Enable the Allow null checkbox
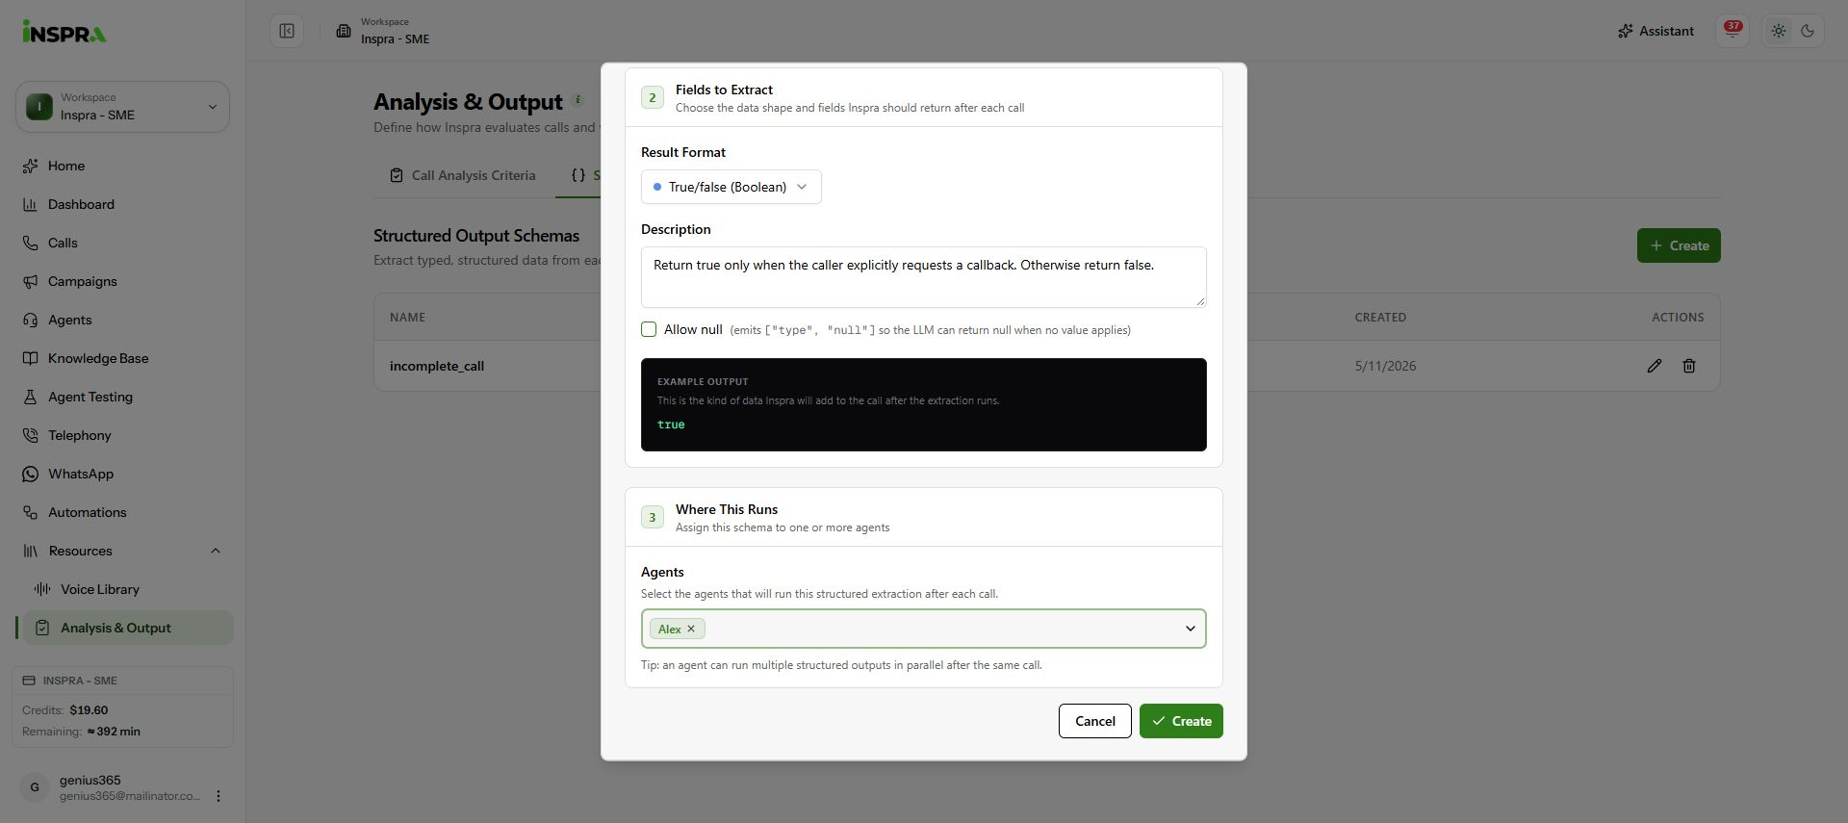 click(x=649, y=329)
